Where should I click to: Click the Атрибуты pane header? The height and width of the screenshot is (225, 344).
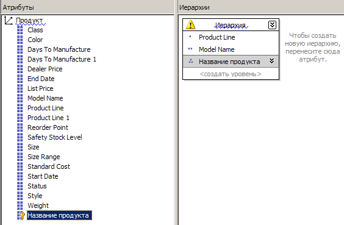click(88, 7)
